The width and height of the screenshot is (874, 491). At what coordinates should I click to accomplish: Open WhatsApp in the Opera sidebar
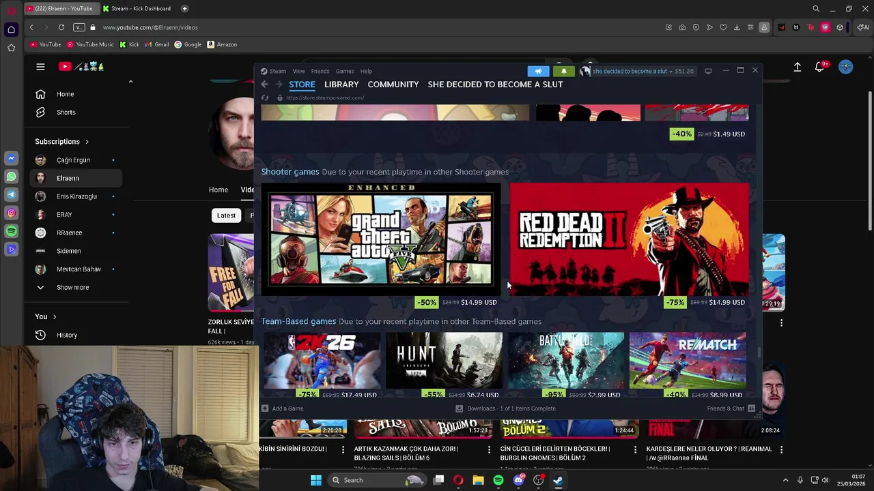click(x=11, y=177)
